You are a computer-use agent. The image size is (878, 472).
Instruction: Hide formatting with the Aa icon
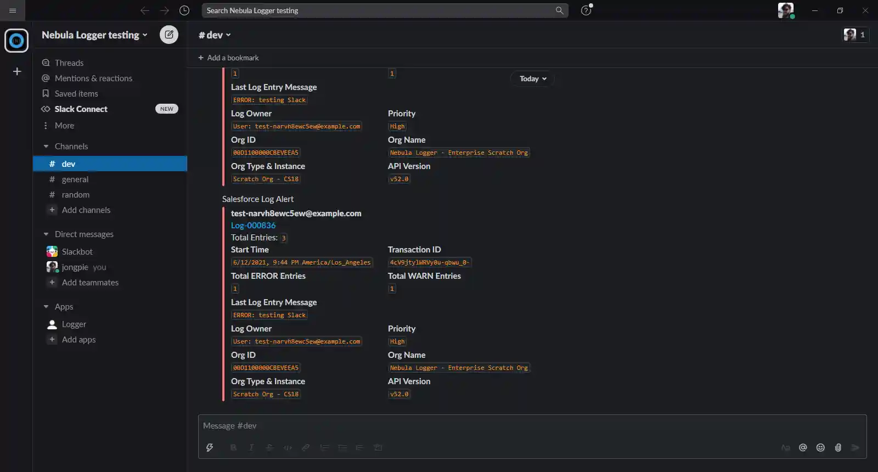[785, 447]
